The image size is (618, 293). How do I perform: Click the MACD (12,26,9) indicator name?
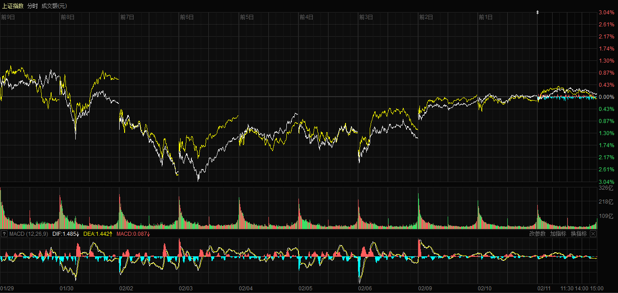29,234
